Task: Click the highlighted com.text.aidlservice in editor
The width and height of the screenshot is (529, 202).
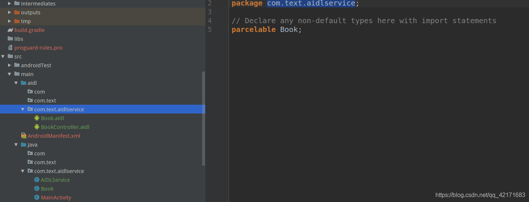Action: [x=311, y=3]
